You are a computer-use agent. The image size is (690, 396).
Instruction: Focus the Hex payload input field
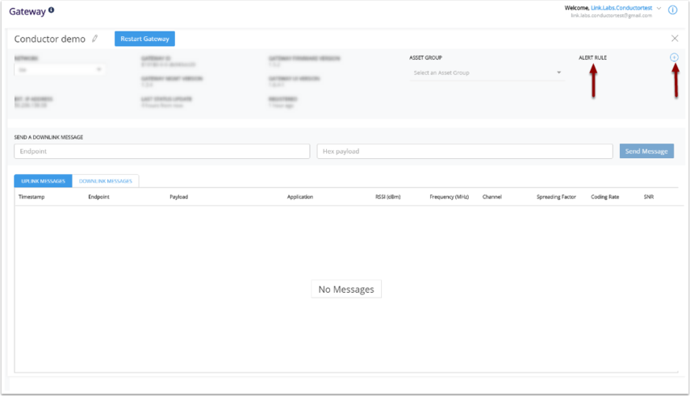tap(464, 152)
